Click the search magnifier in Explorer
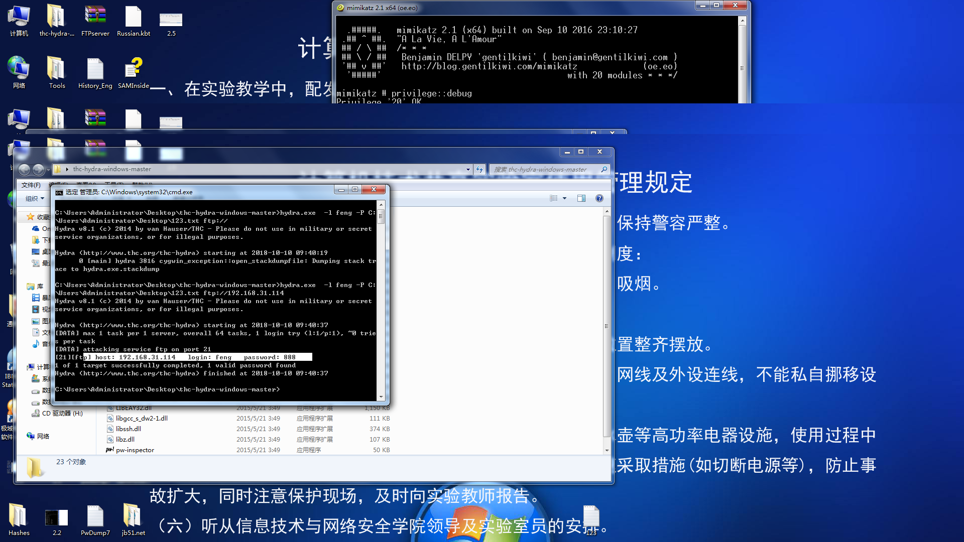 coord(604,170)
